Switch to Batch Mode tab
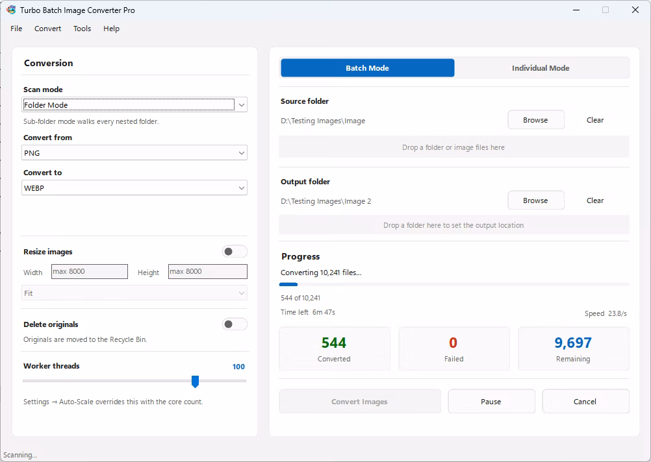This screenshot has height=462, width=651. (368, 68)
